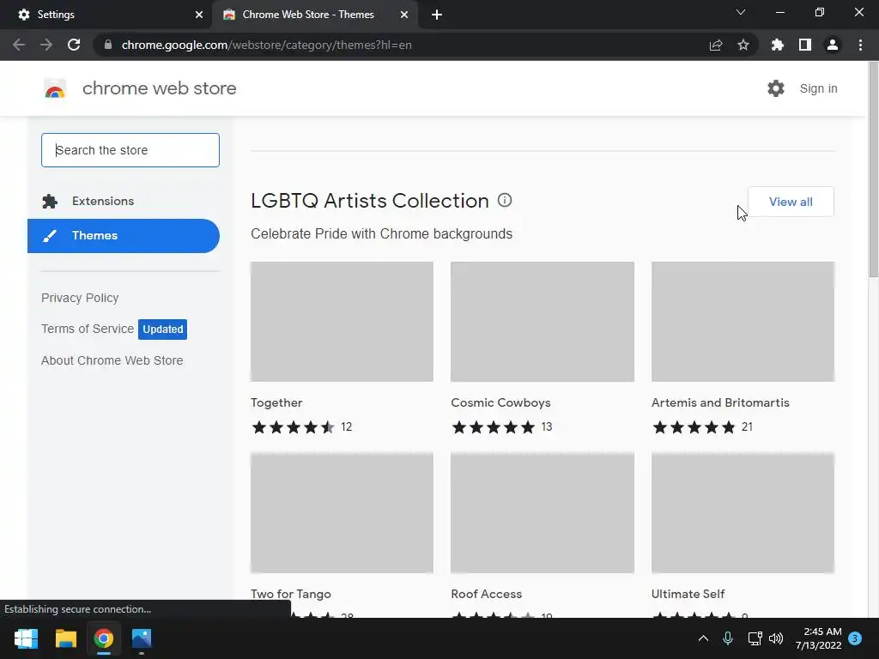
Task: Open the Cosmic Cowboys theme thumbnail
Action: (543, 322)
